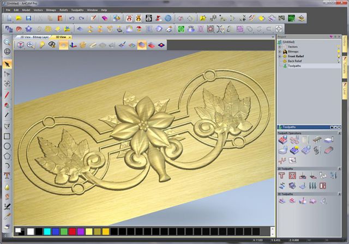Image resolution: width=349 pixels, height=244 pixels.
Task: Toggle the Front Relief light bulb visibility
Action: [339, 56]
